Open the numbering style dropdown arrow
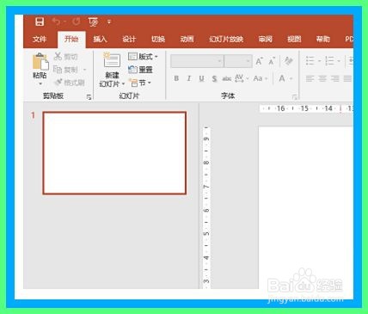Viewport: 368px width, 314px height. point(339,61)
